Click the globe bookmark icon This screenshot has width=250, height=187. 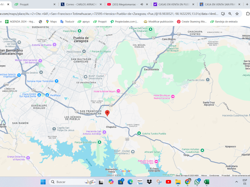[x=40, y=22]
